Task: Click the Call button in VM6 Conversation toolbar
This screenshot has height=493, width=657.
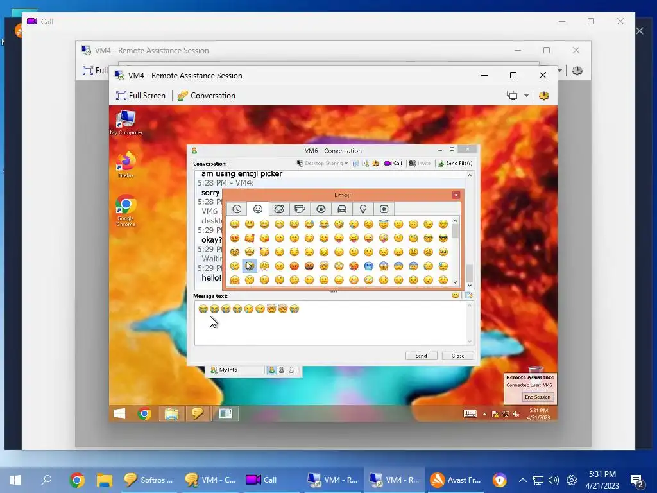Action: 393,164
